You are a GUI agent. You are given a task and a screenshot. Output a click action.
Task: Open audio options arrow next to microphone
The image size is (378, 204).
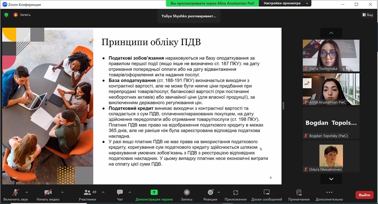27,192
